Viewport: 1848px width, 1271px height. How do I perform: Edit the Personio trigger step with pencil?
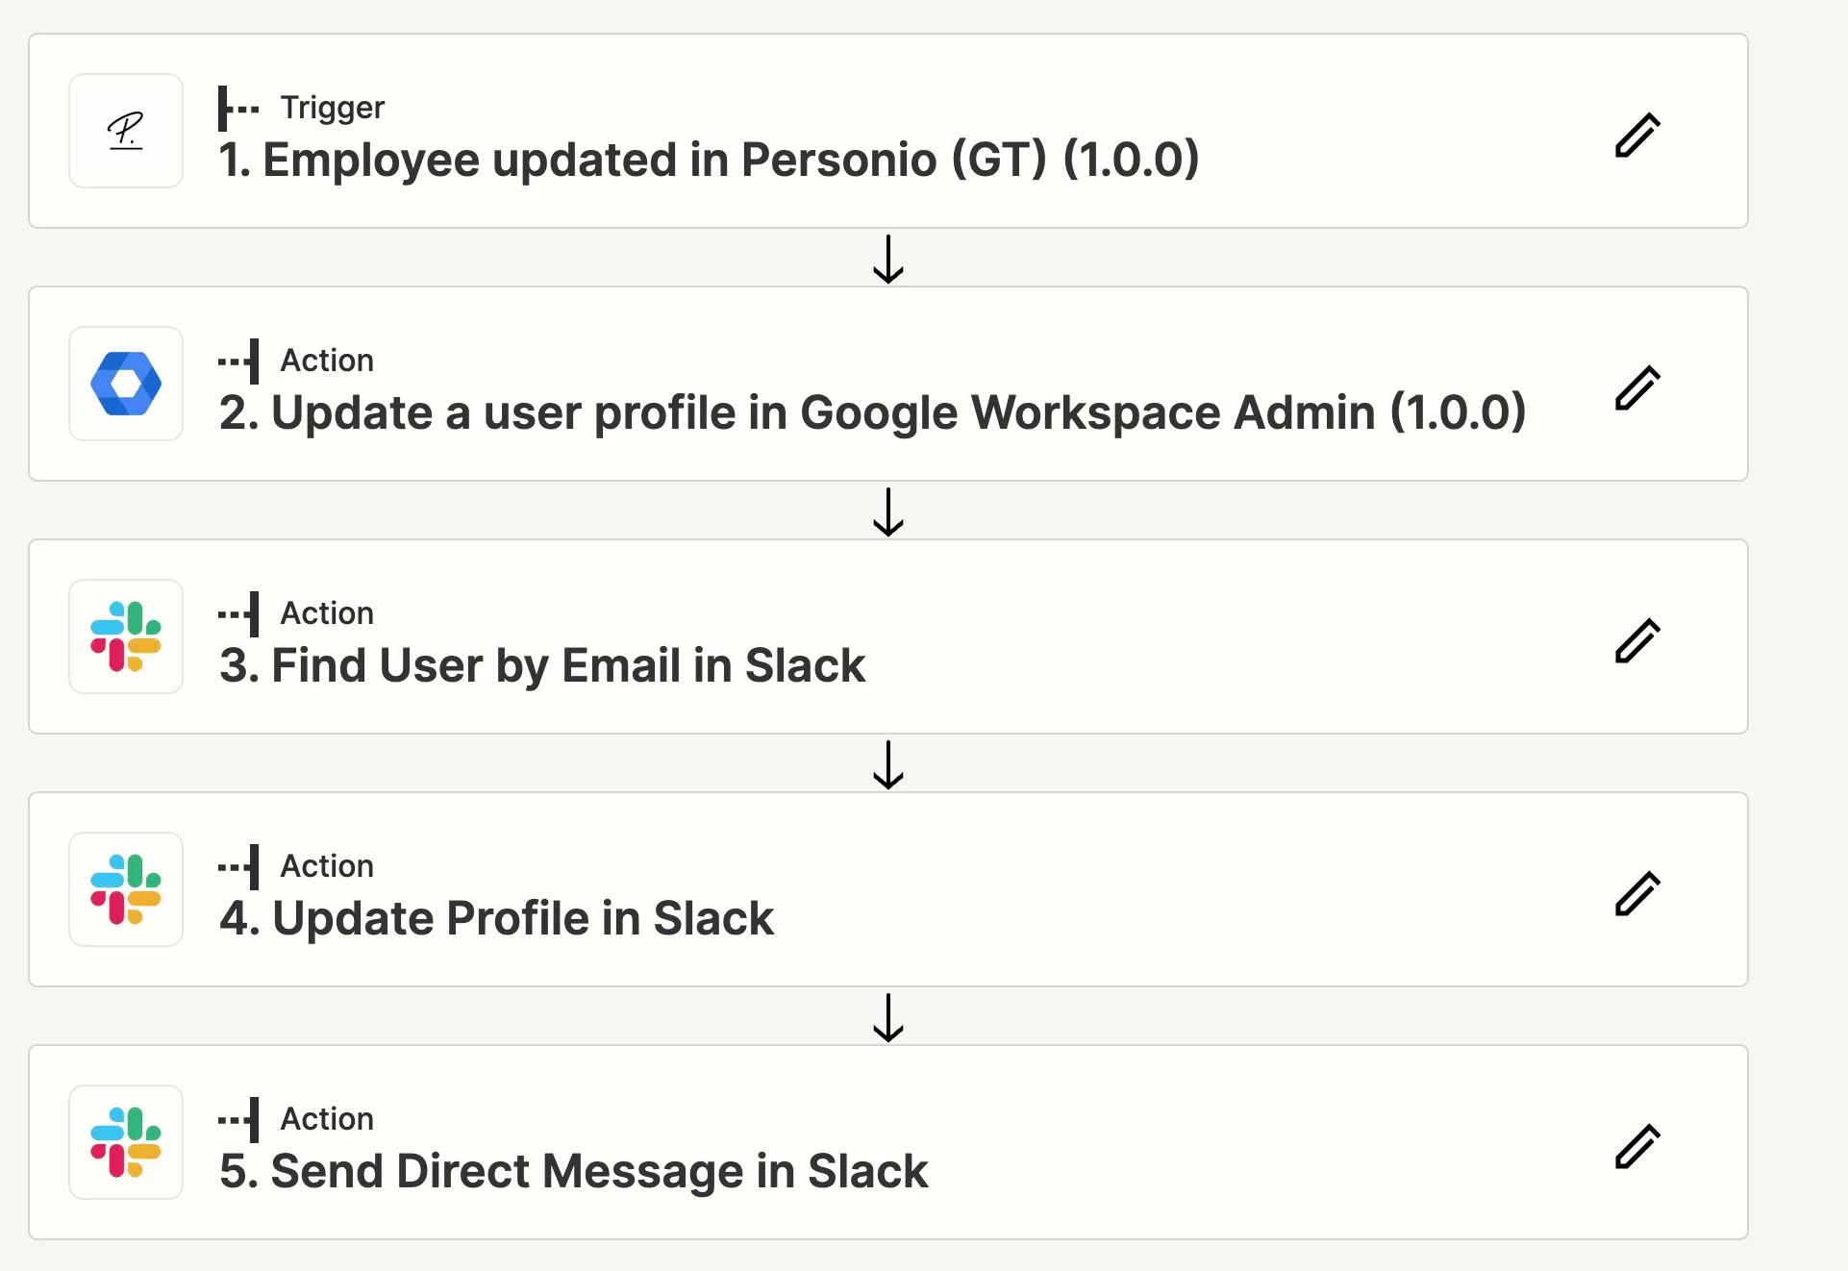click(1637, 135)
